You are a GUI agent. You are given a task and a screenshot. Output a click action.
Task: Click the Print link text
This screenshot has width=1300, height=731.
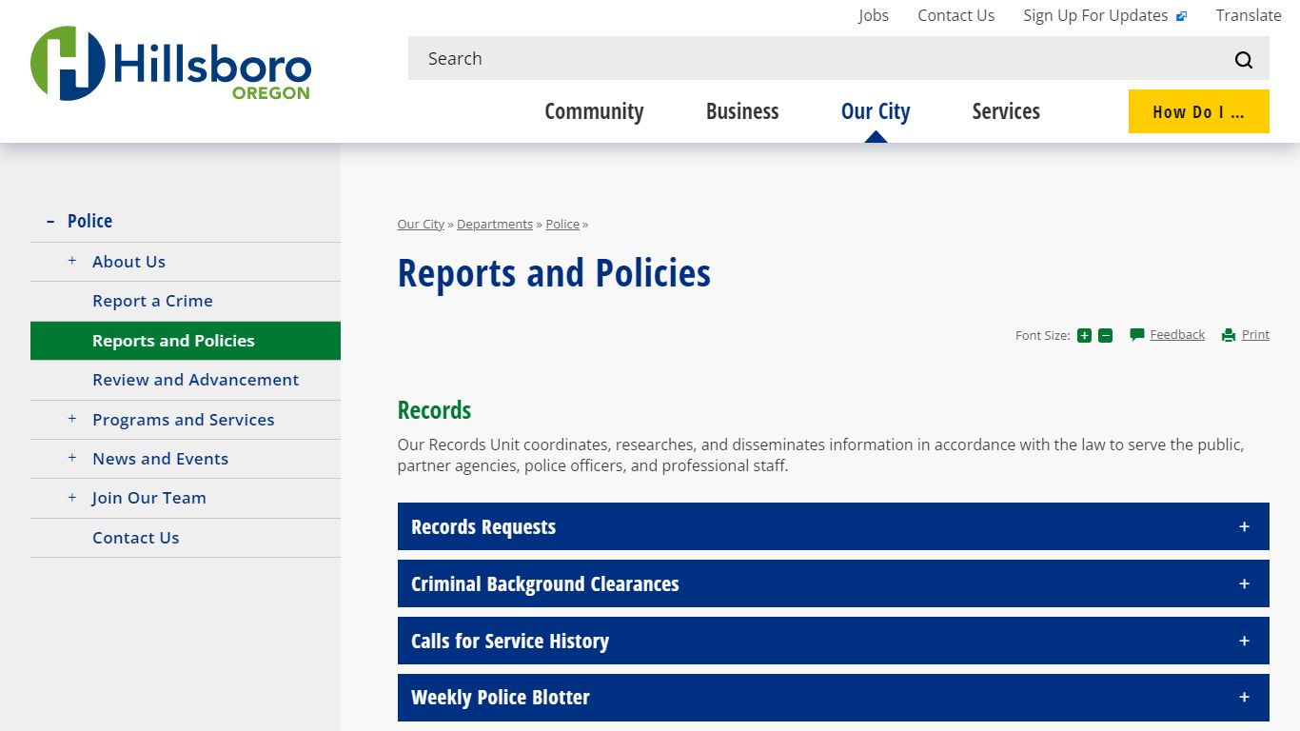click(1255, 334)
